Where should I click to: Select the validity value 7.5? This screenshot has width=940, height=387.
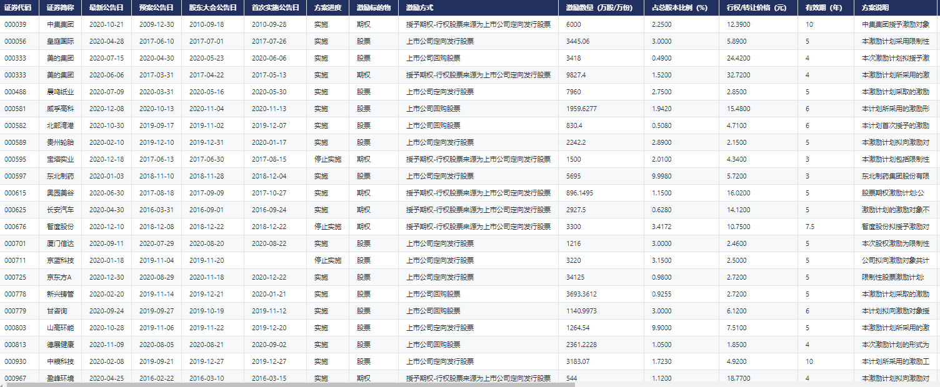(x=809, y=227)
